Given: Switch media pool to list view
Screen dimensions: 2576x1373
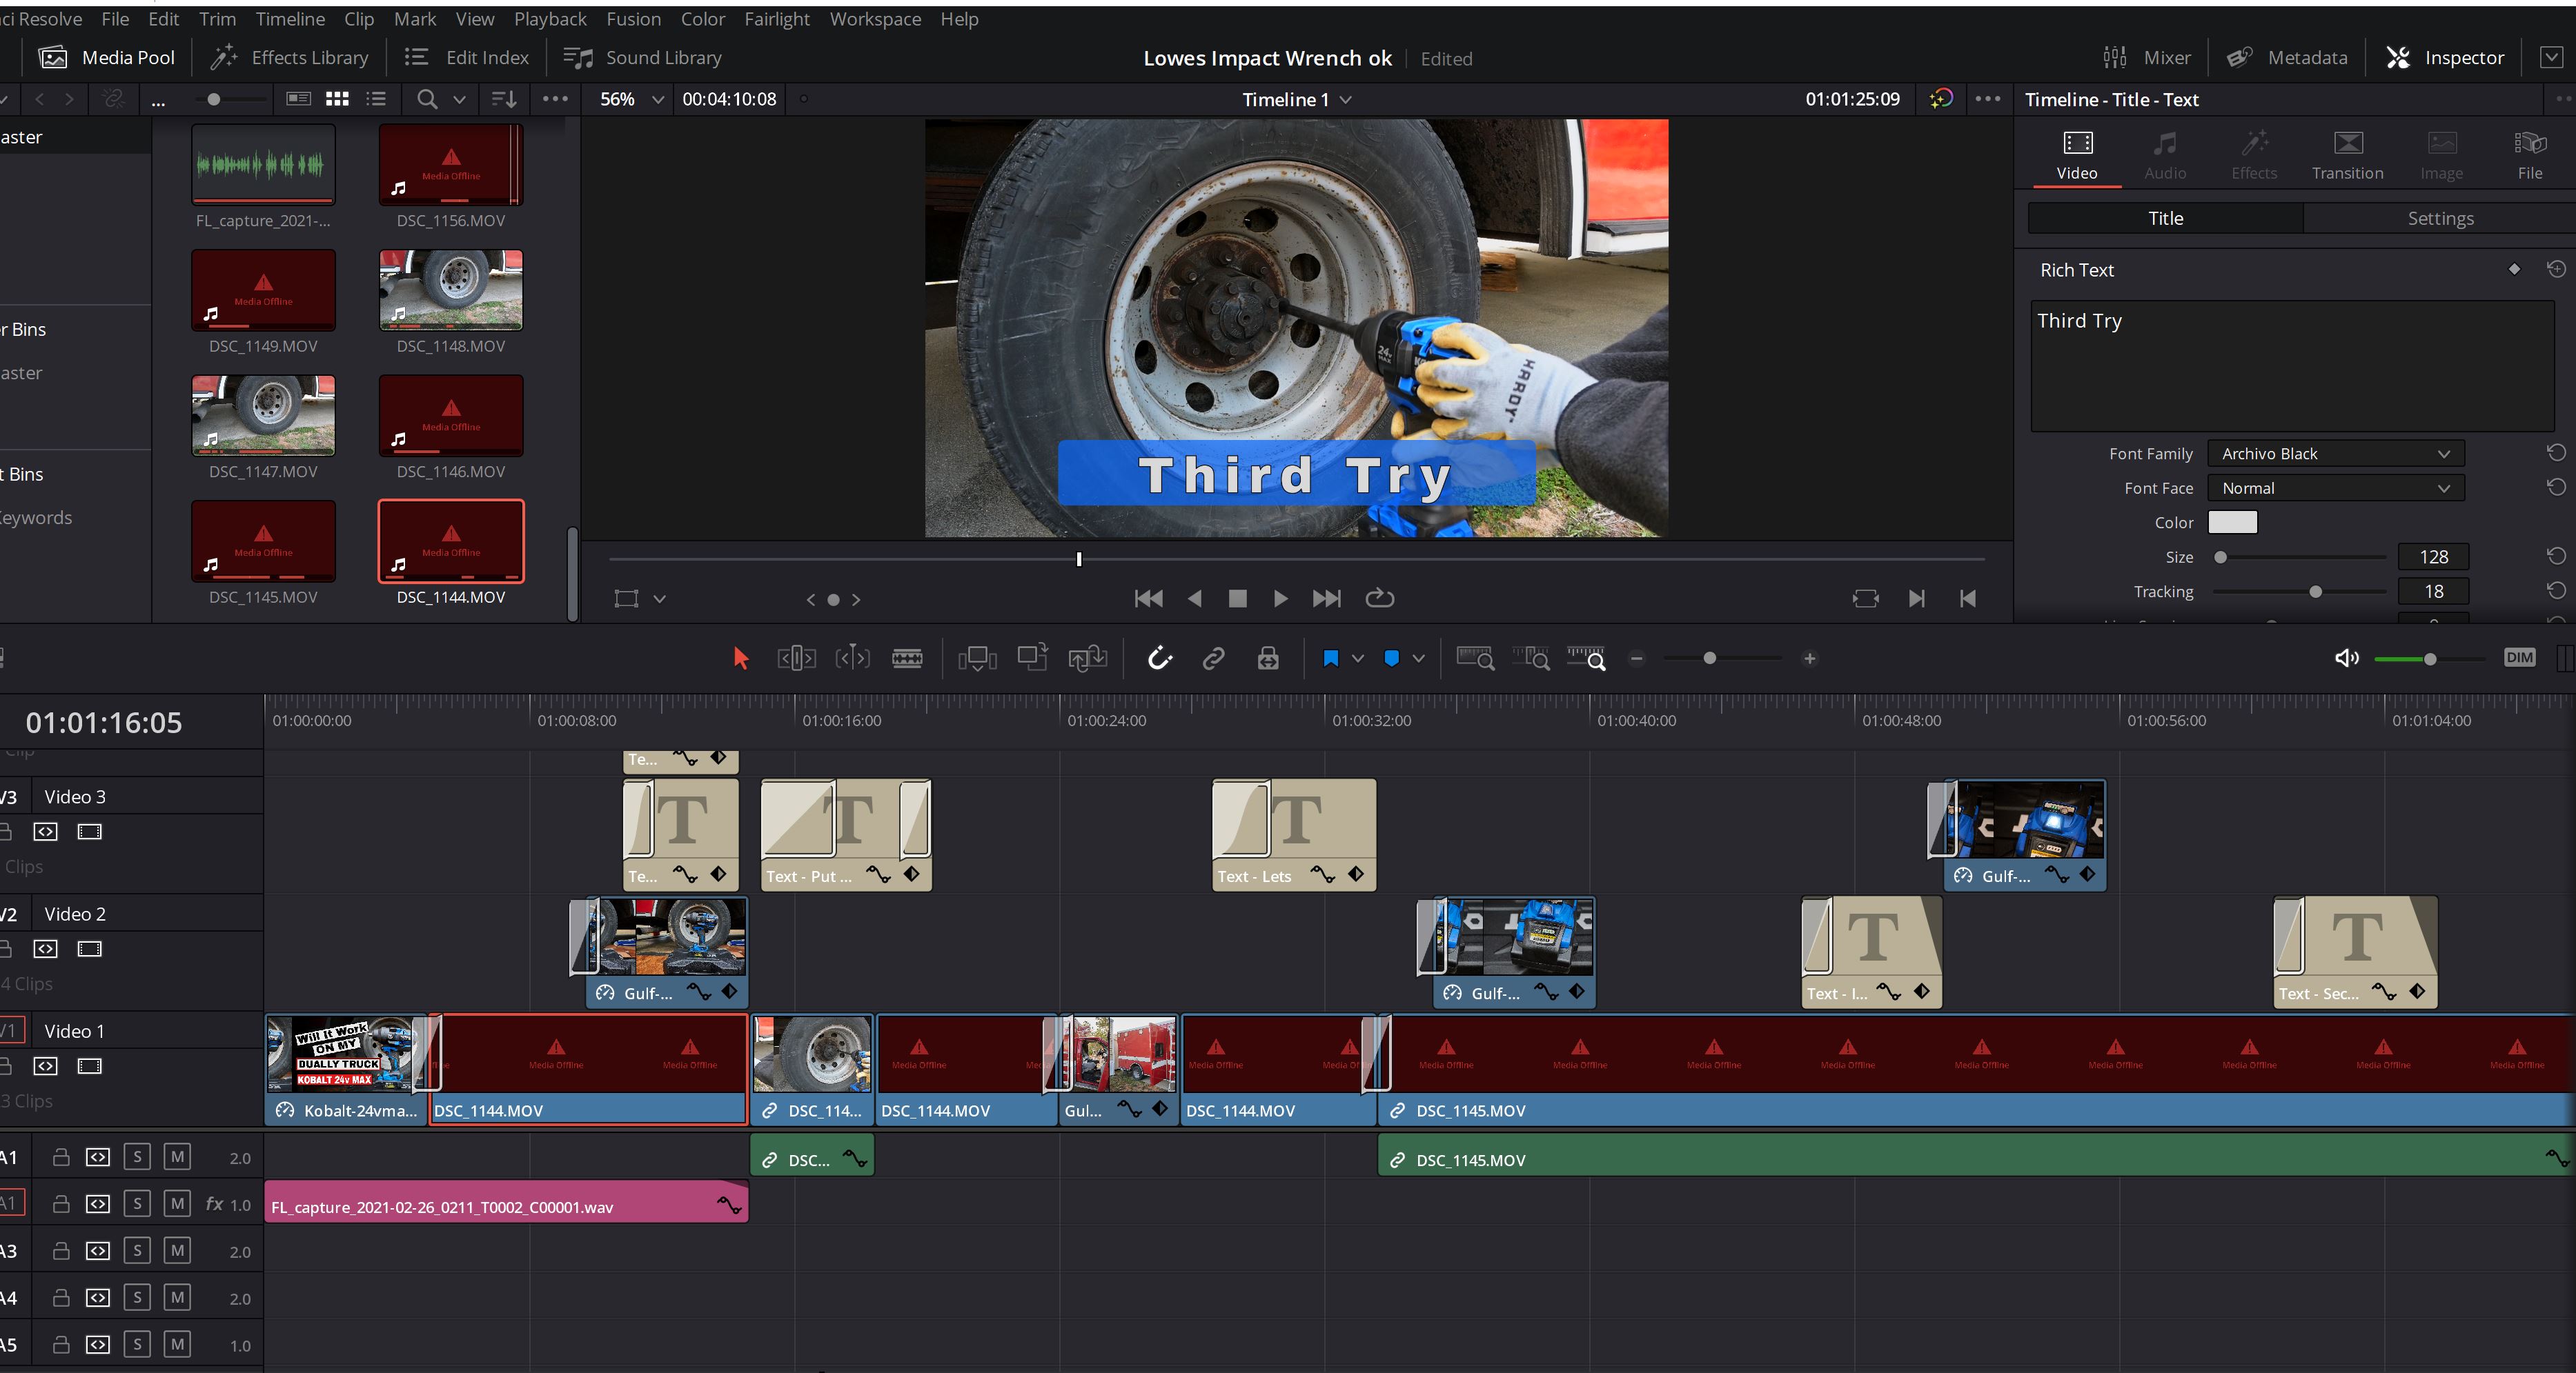Looking at the screenshot, I should point(376,99).
